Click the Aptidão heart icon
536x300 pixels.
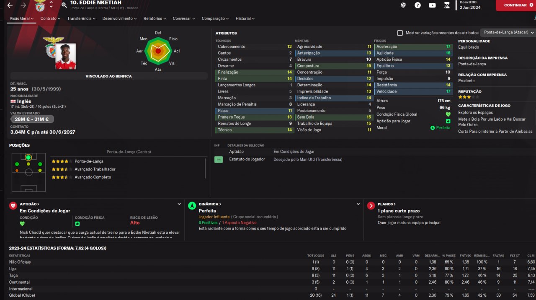point(13,206)
